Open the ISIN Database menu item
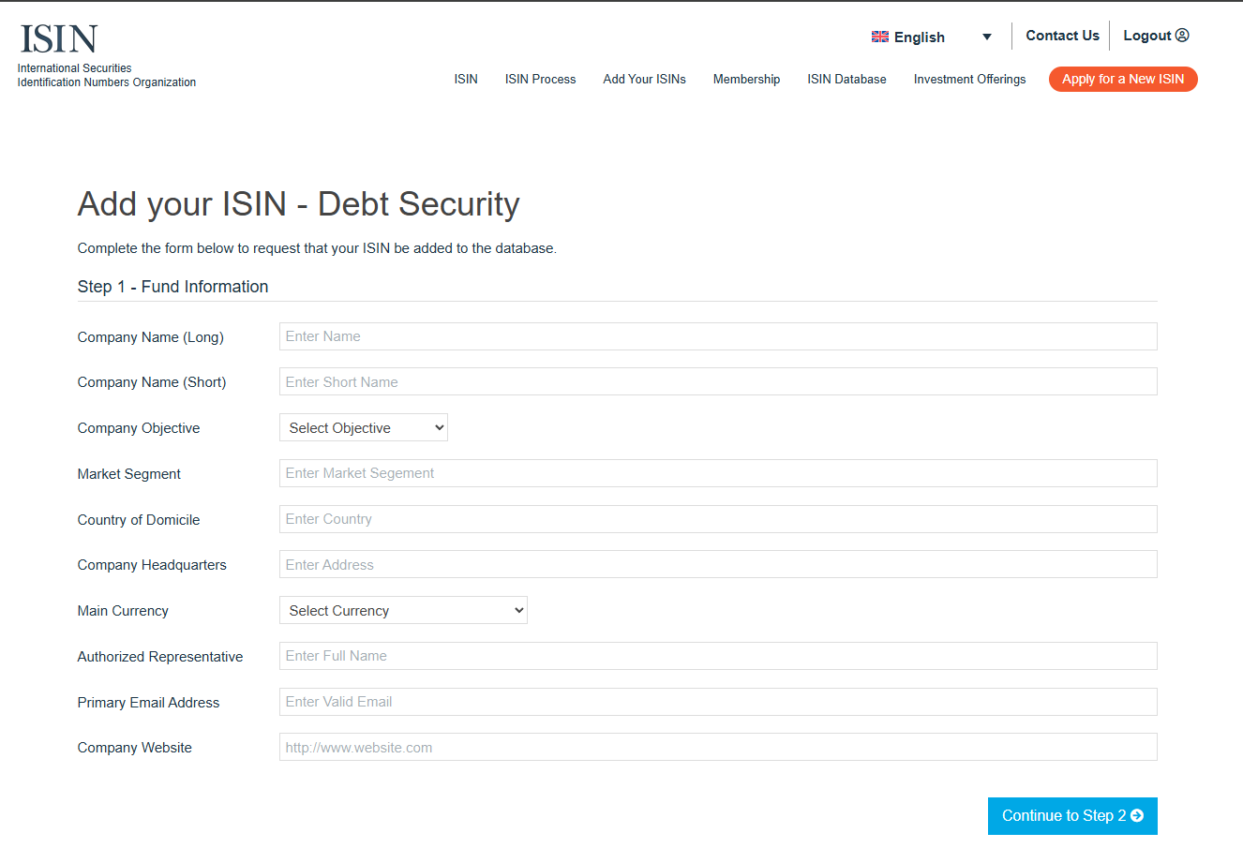The width and height of the screenshot is (1243, 848). (847, 80)
